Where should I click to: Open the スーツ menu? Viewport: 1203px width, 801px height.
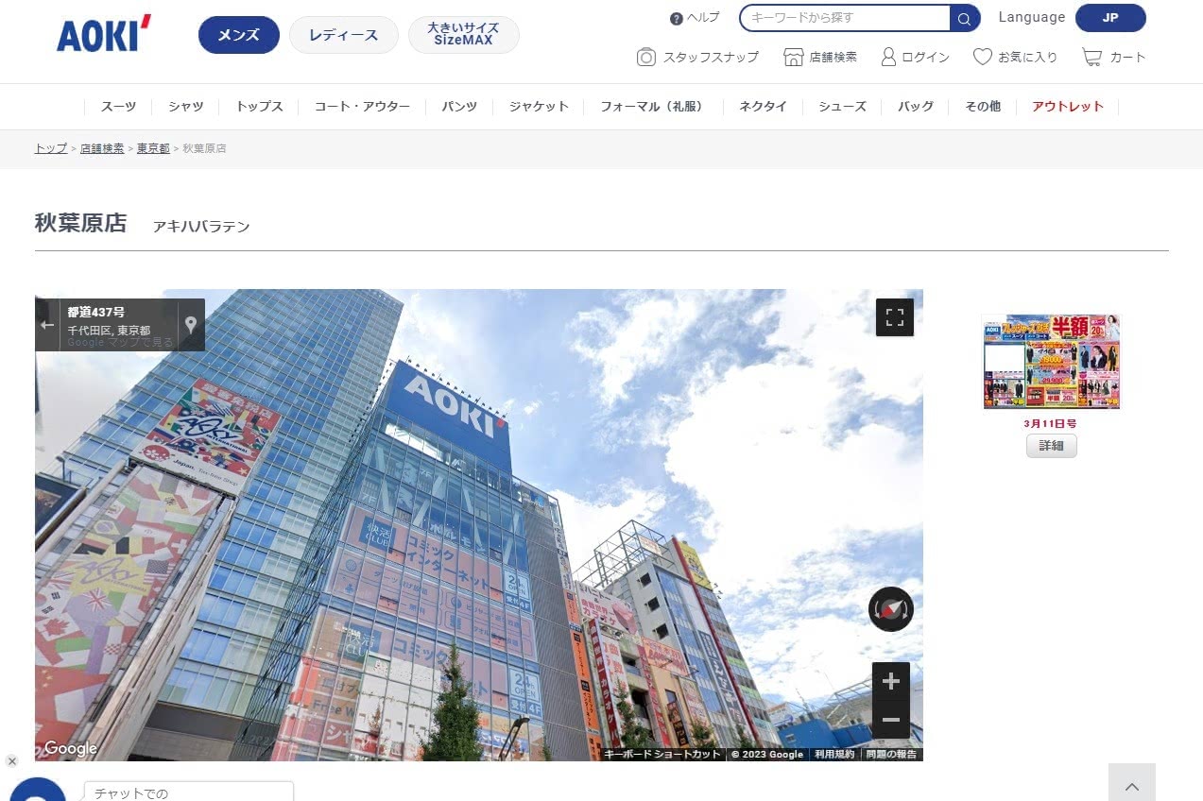[119, 107]
